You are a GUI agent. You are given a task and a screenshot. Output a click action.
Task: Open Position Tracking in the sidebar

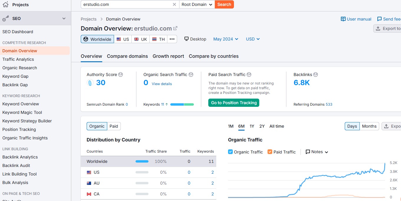[19, 129]
